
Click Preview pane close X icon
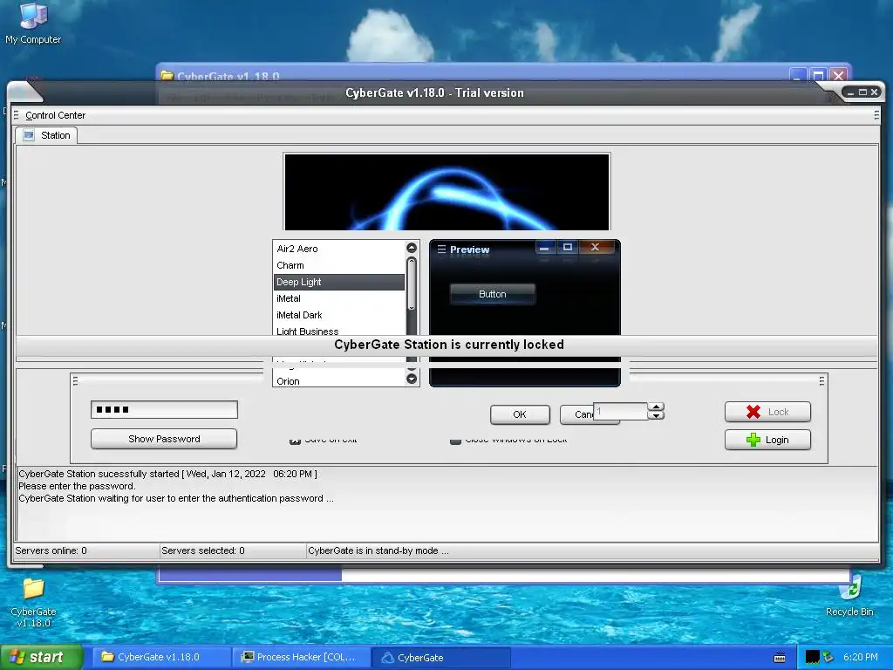(595, 247)
